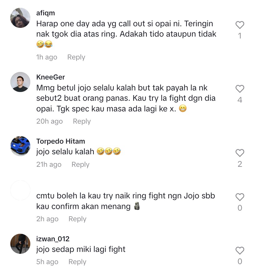Tap heart on izwan_012's comment
The height and width of the screenshot is (271, 263).
(240, 251)
